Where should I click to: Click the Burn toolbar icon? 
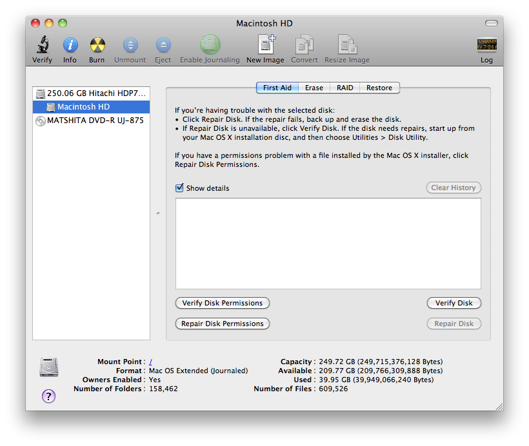97,45
